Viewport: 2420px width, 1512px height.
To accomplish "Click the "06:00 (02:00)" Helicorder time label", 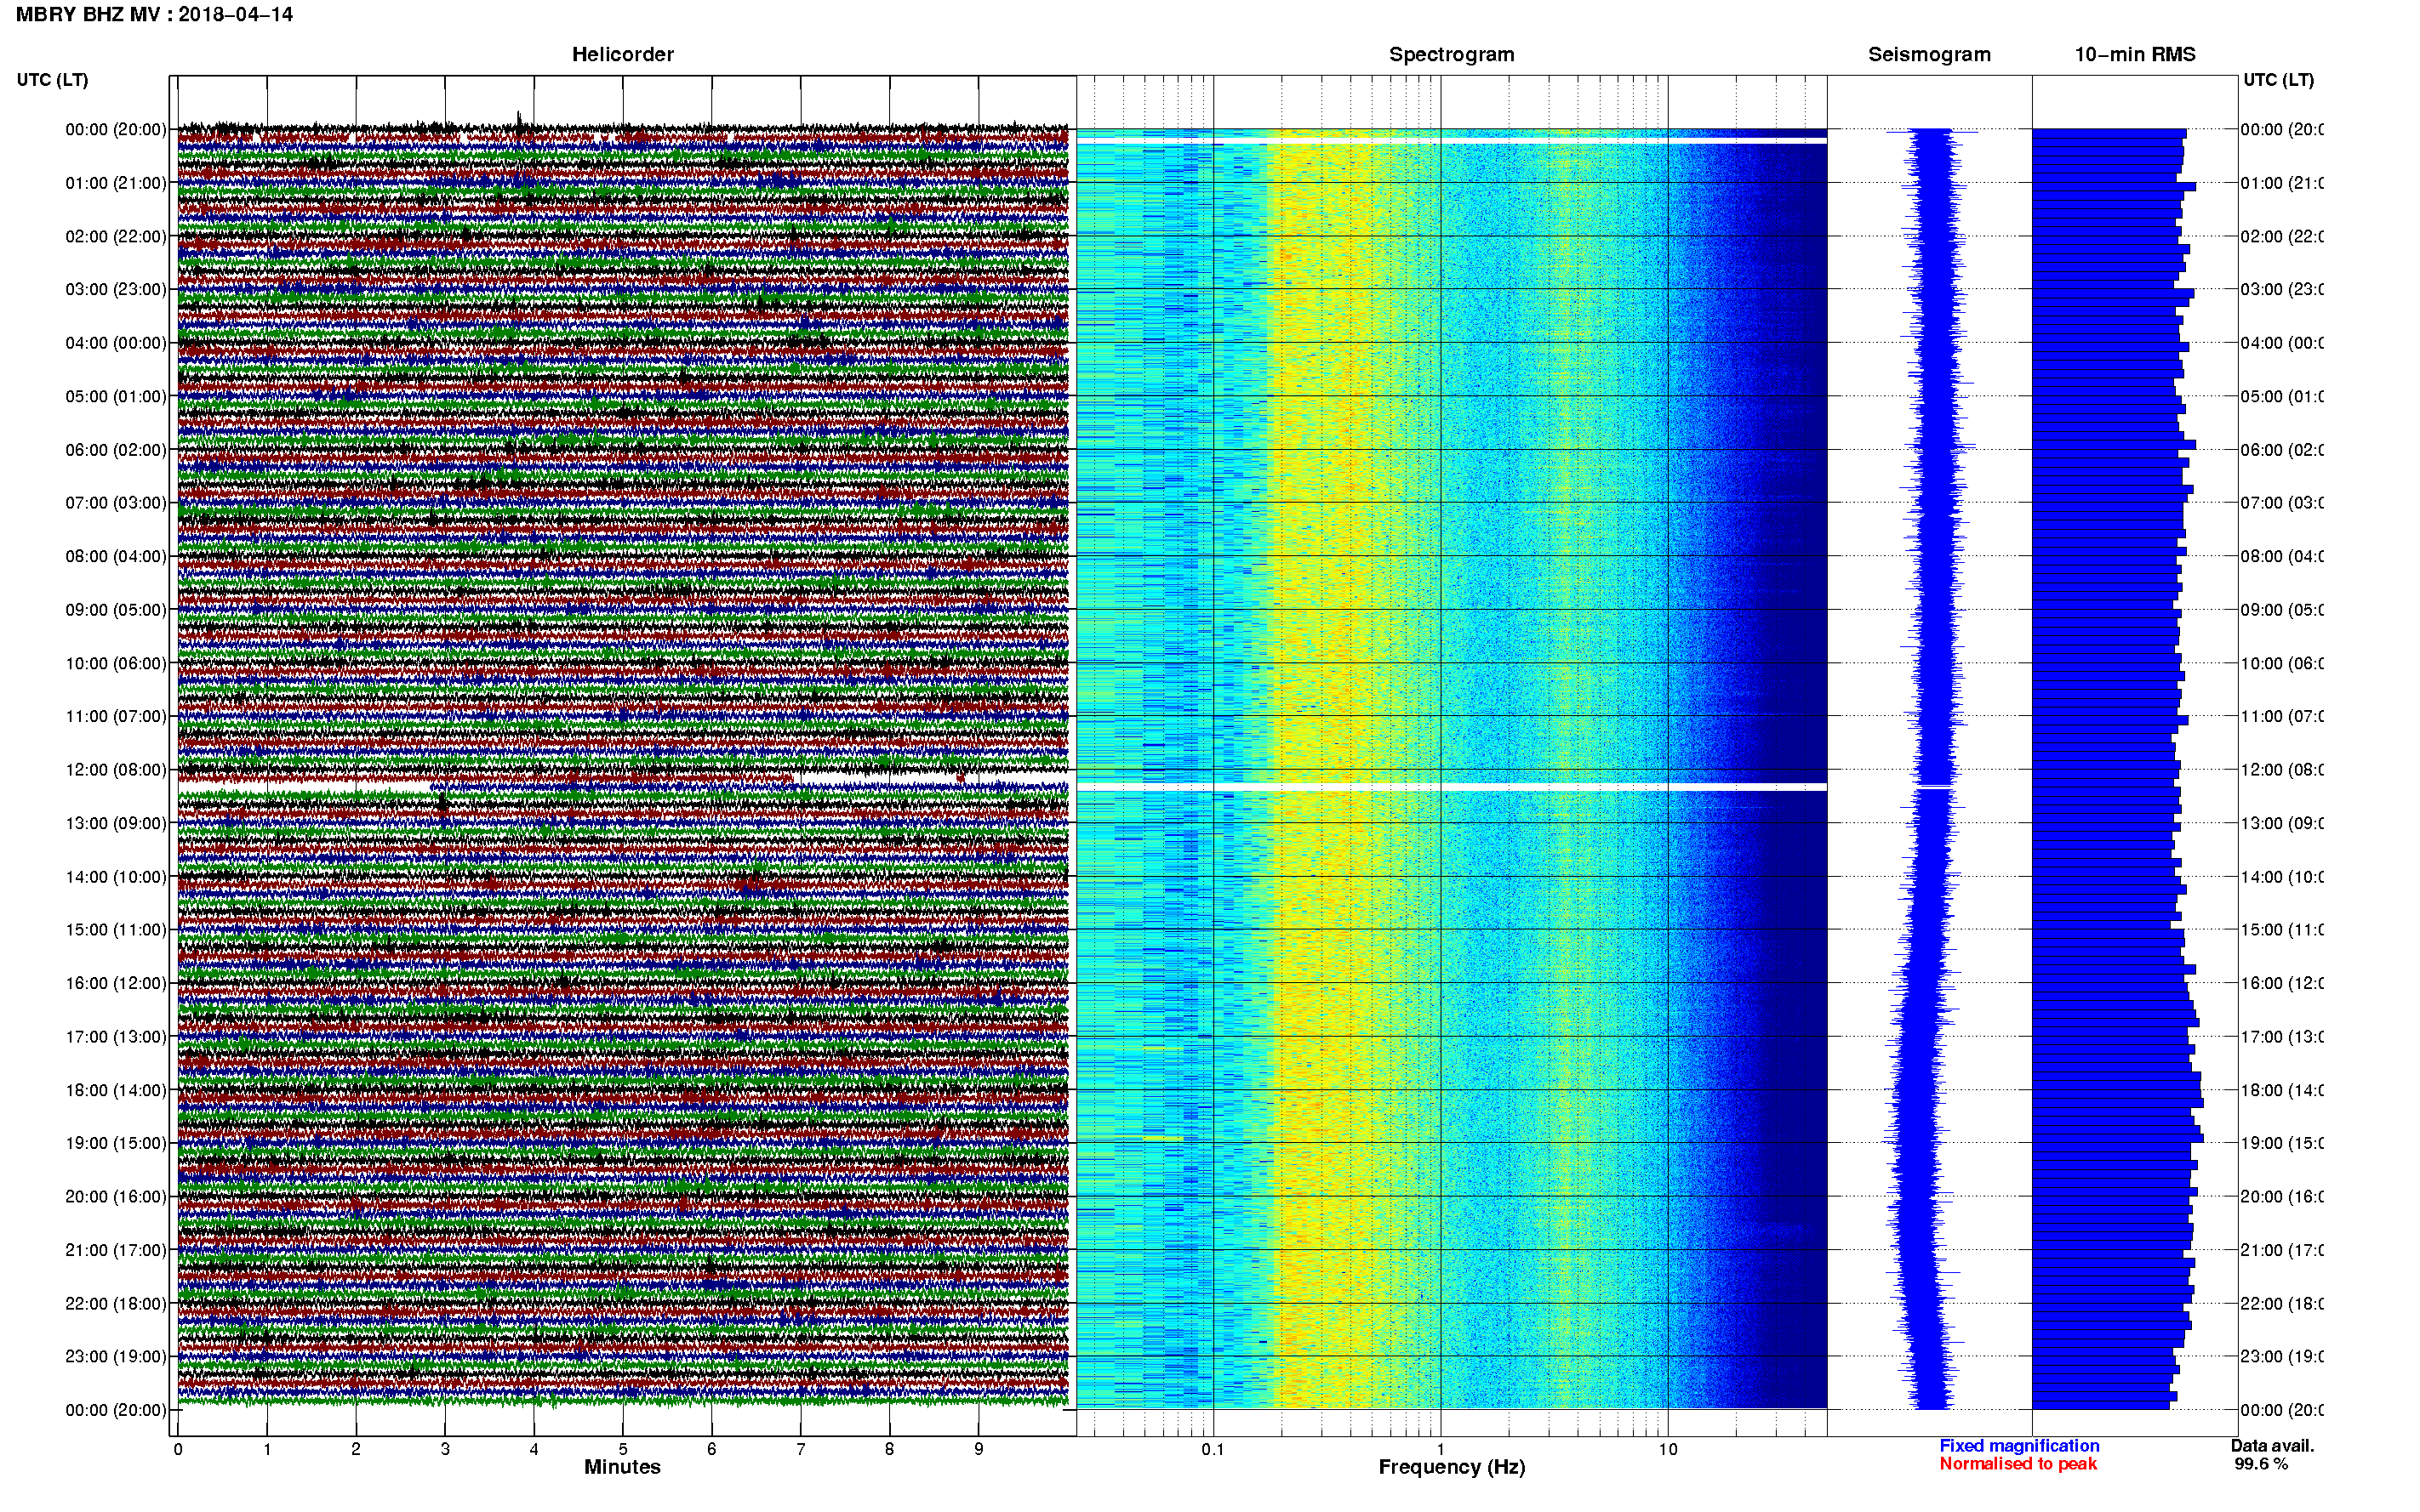I will tap(116, 450).
